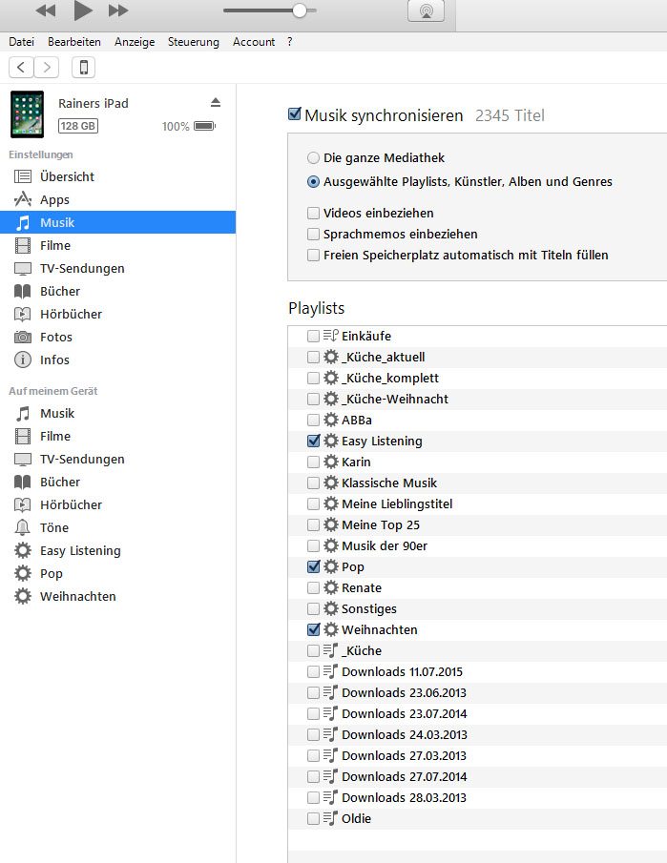Viewport: 667px width, 863px height.
Task: Click the Musik der 90er gear icon
Action: [x=330, y=545]
